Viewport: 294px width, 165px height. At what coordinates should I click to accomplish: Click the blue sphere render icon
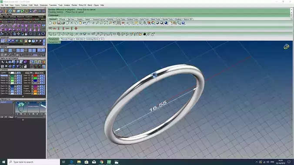coord(166,23)
